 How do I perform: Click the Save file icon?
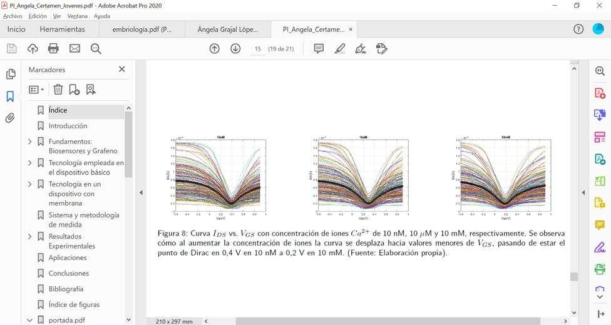12,49
